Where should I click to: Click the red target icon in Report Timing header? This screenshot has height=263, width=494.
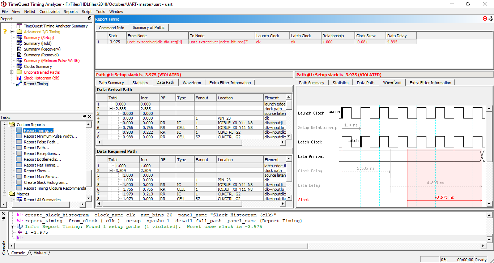(x=485, y=18)
